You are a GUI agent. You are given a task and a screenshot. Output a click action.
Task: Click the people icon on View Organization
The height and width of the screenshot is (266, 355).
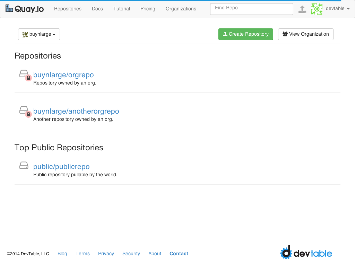[285, 34]
